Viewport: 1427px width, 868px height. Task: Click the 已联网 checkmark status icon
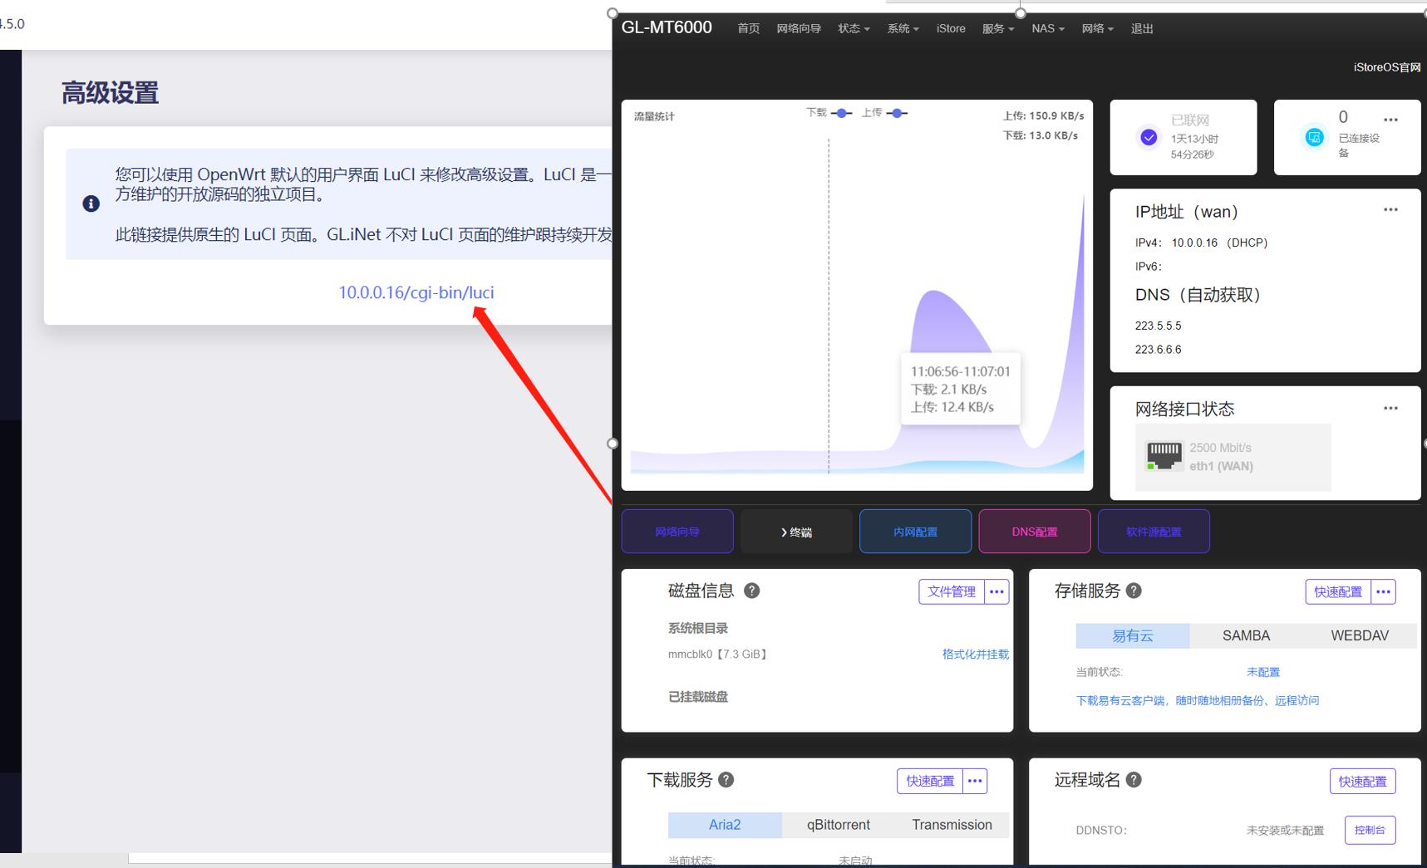1149,137
